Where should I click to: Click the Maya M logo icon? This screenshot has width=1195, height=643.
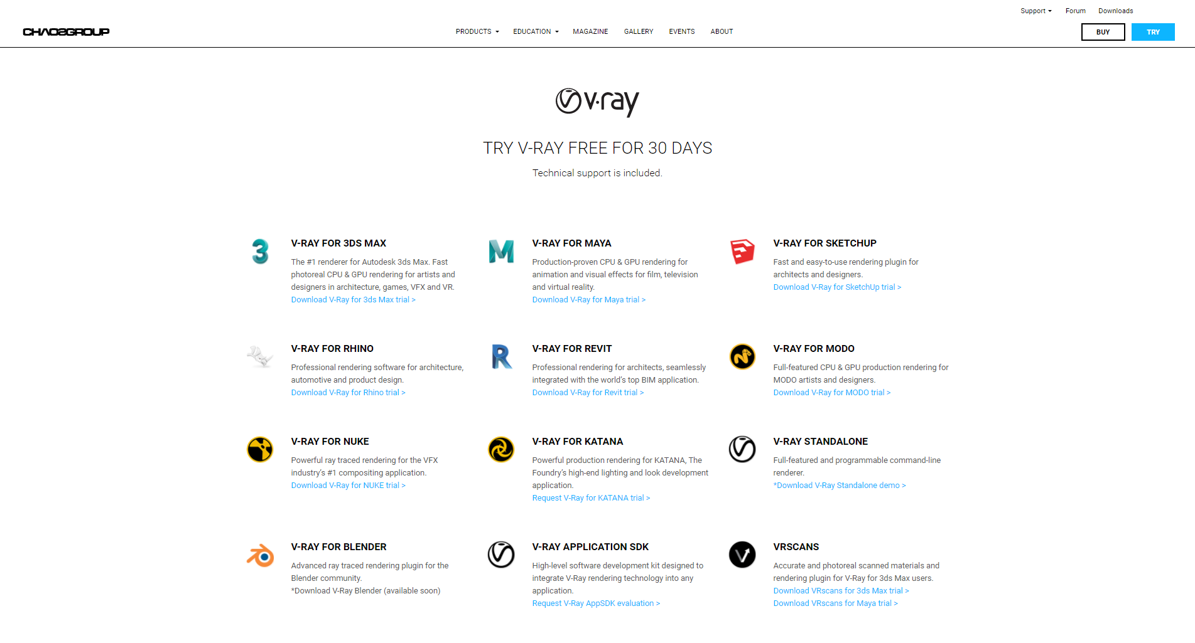pyautogui.click(x=501, y=252)
